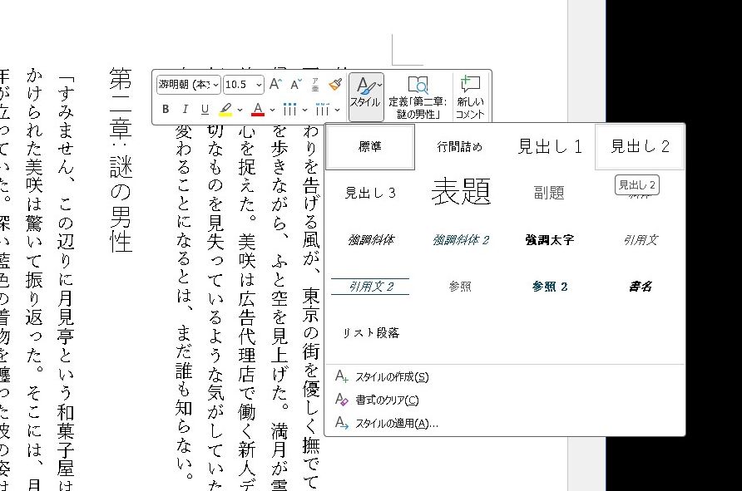The height and width of the screenshot is (491, 742).
Task: Apply the 見出し 1 heading style
Action: 550,147
